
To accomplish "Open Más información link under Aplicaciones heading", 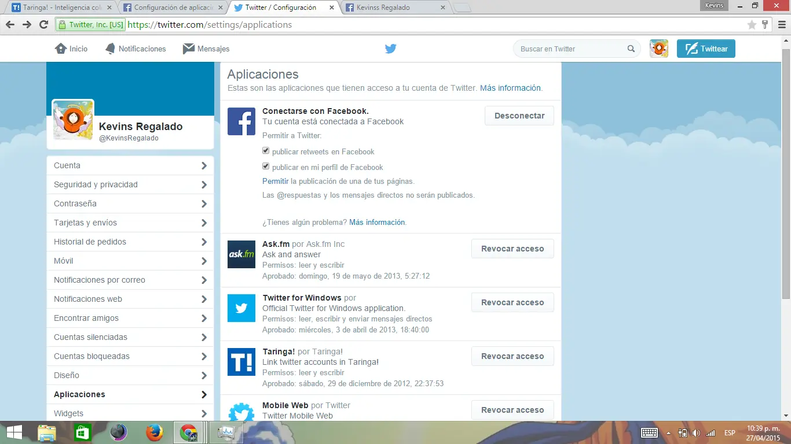I will coord(510,88).
